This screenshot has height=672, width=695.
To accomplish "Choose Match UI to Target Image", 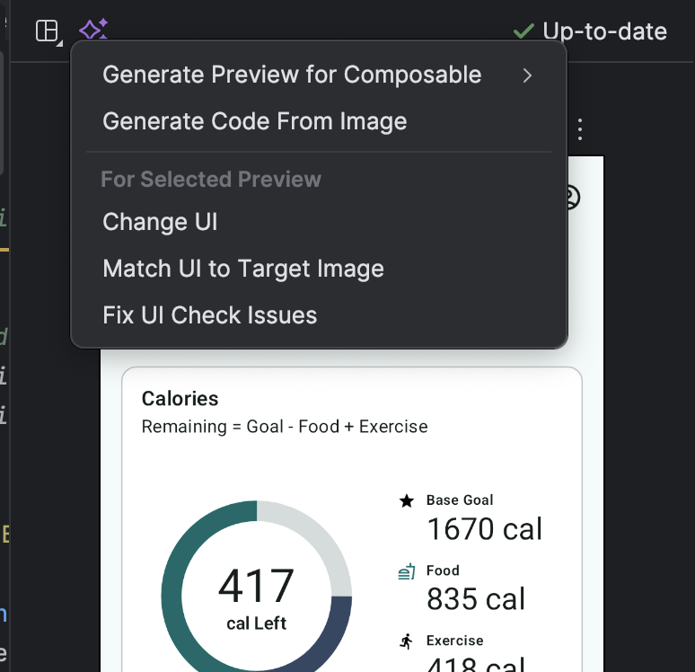I will pyautogui.click(x=243, y=269).
